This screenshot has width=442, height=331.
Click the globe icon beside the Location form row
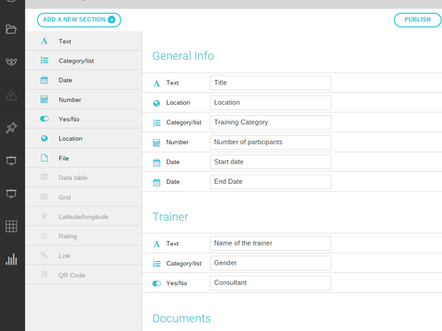coord(157,103)
